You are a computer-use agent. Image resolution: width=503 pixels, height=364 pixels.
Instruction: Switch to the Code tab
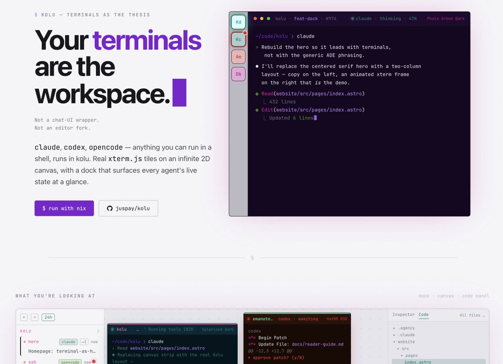click(x=423, y=315)
